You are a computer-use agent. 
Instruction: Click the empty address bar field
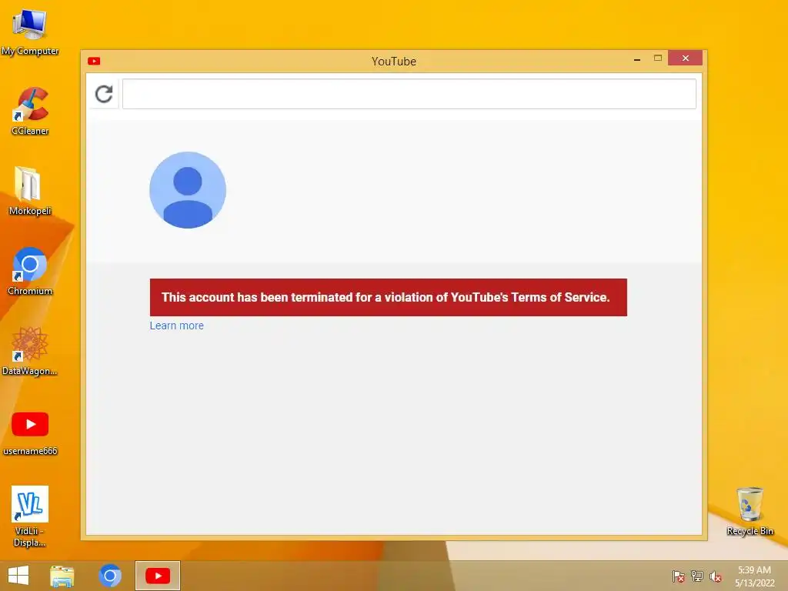(x=409, y=94)
